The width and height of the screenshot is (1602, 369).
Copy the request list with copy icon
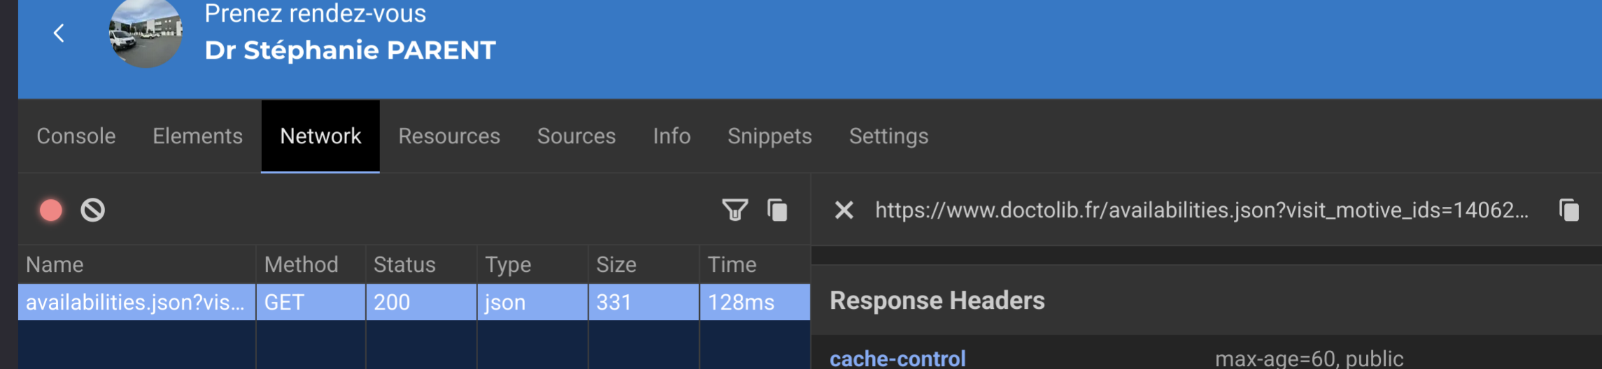pos(777,210)
